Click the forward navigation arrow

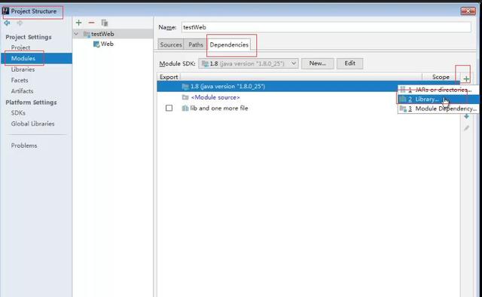pos(20,23)
